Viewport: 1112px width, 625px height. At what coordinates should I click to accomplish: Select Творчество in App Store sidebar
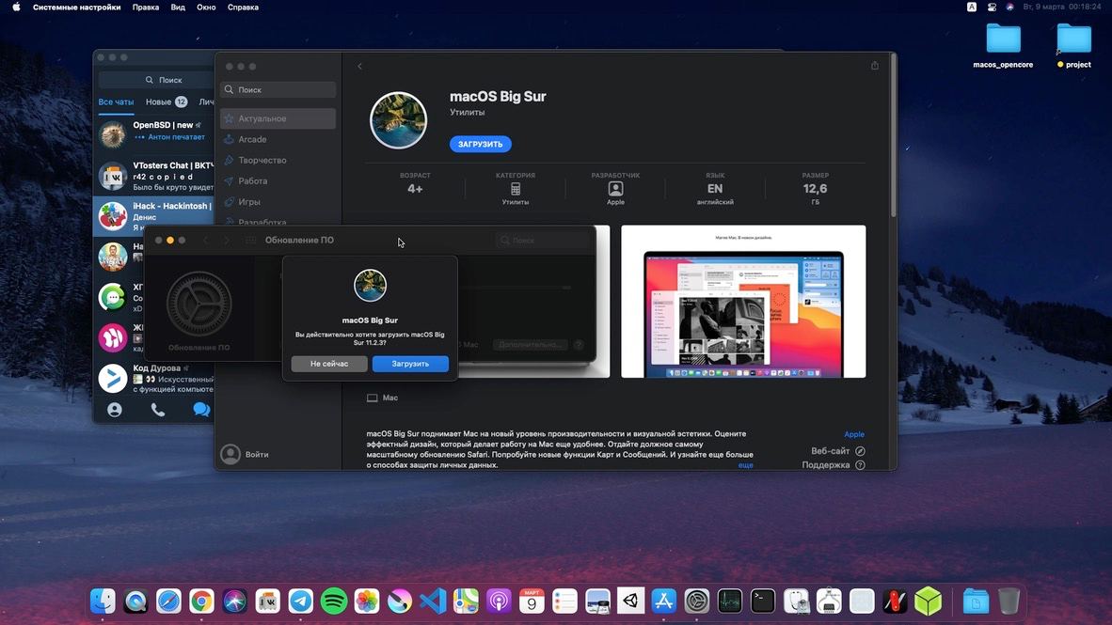pos(278,160)
